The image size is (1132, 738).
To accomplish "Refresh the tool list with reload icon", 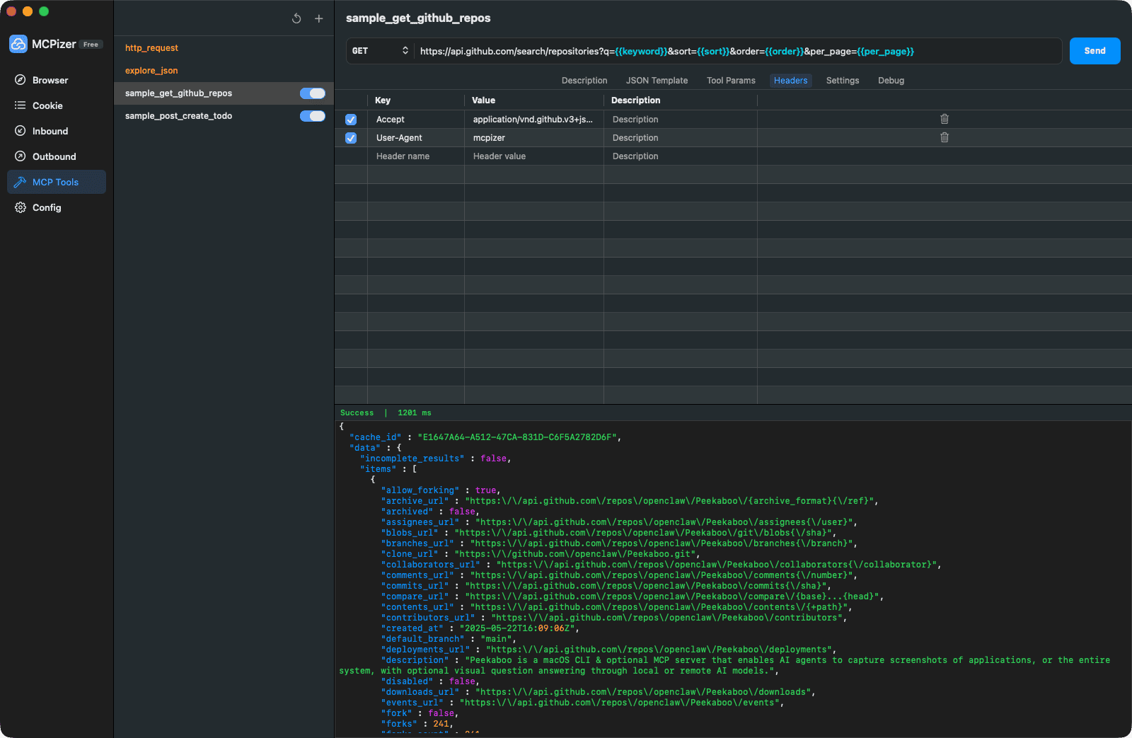I will 296,18.
